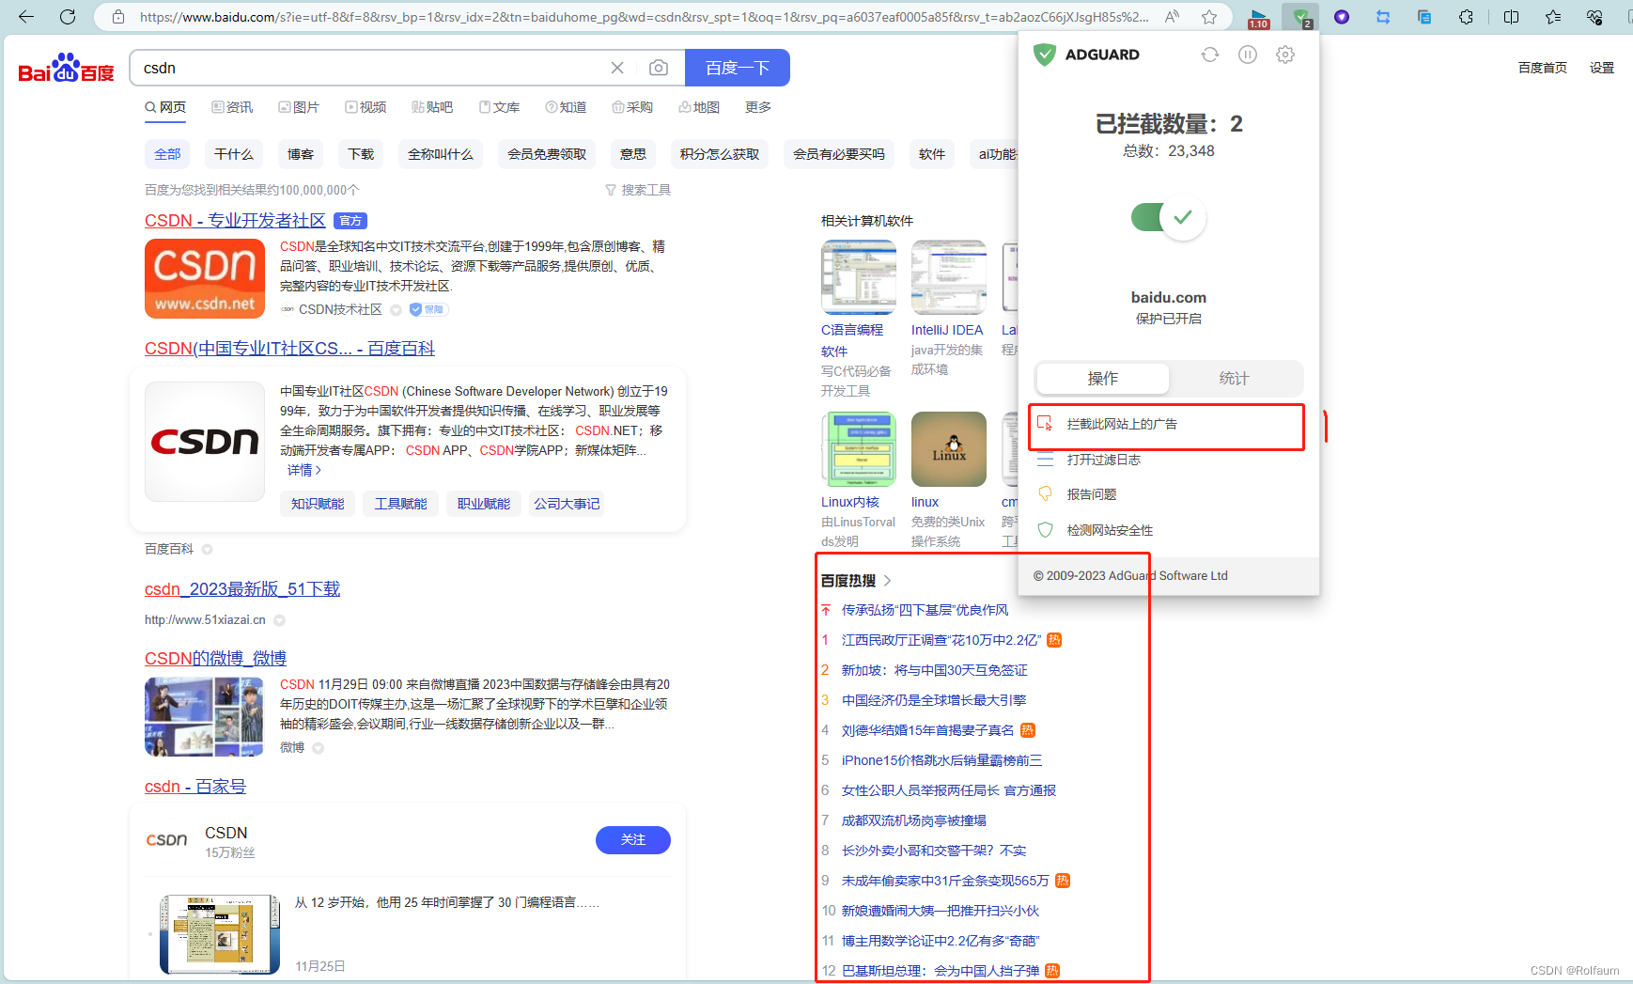Open the read aloud icon in address bar

click(x=1172, y=17)
